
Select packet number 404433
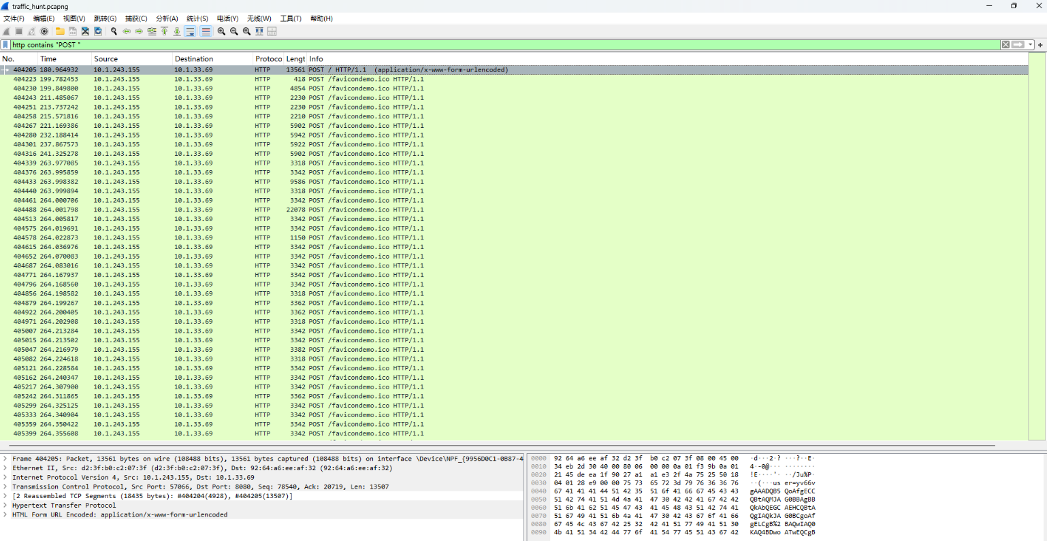(x=514, y=182)
